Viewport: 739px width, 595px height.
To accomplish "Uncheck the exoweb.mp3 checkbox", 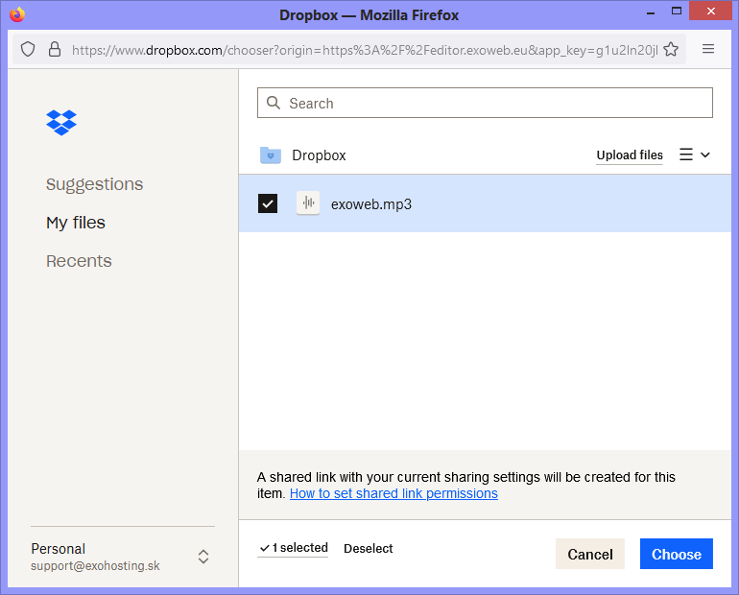I will coord(268,203).
